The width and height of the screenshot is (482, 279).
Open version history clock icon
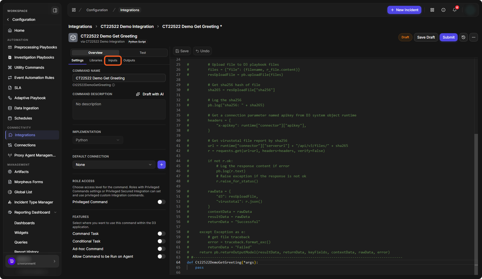click(x=463, y=37)
